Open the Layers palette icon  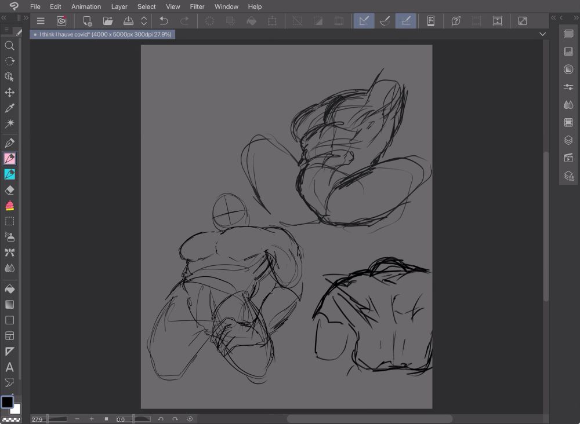[x=568, y=140]
